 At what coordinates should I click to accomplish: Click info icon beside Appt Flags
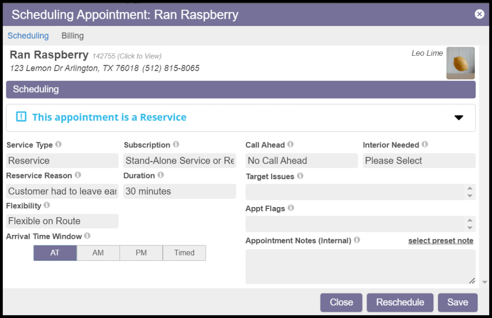[x=291, y=208]
